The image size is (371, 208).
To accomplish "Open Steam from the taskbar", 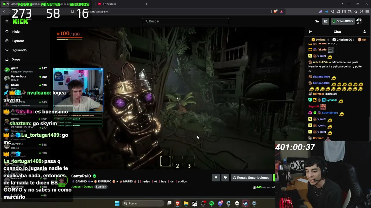I will point(245,203).
